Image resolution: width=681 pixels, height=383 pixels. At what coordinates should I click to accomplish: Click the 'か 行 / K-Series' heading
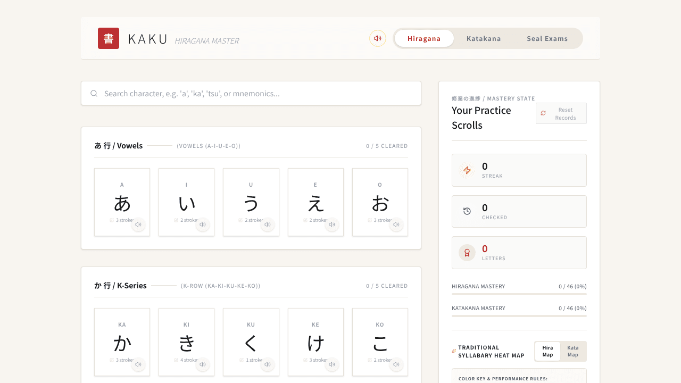pyautogui.click(x=120, y=286)
